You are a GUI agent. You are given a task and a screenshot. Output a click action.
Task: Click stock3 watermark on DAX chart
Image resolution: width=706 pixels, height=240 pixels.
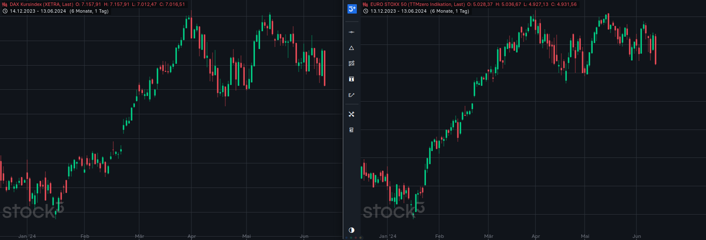[33, 210]
